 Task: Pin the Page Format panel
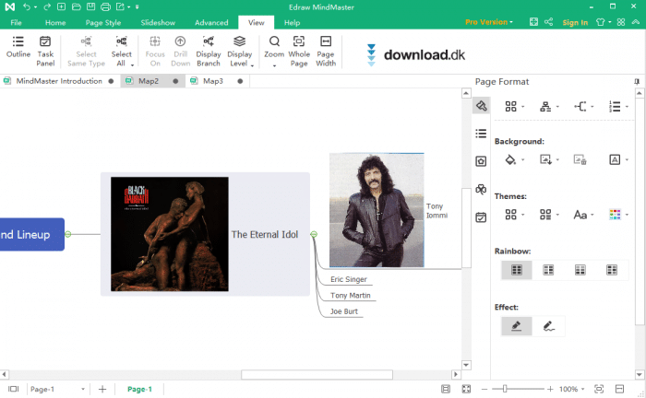[637, 82]
